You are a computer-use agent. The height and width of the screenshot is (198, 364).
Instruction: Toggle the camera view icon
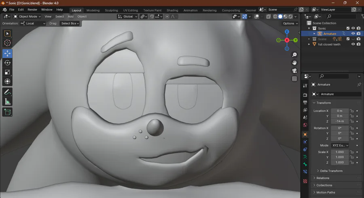(294, 71)
